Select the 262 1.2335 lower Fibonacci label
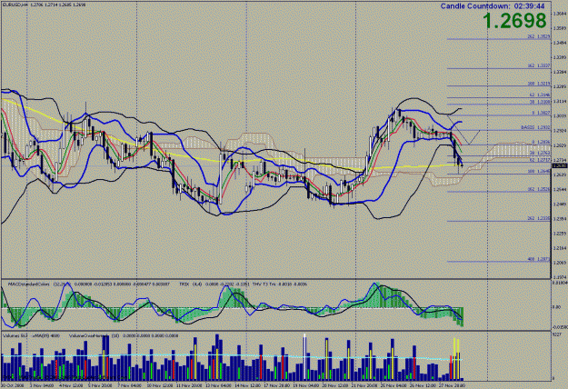The image size is (568, 389). (x=539, y=218)
